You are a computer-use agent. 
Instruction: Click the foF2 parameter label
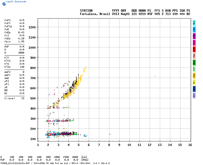click(7, 20)
